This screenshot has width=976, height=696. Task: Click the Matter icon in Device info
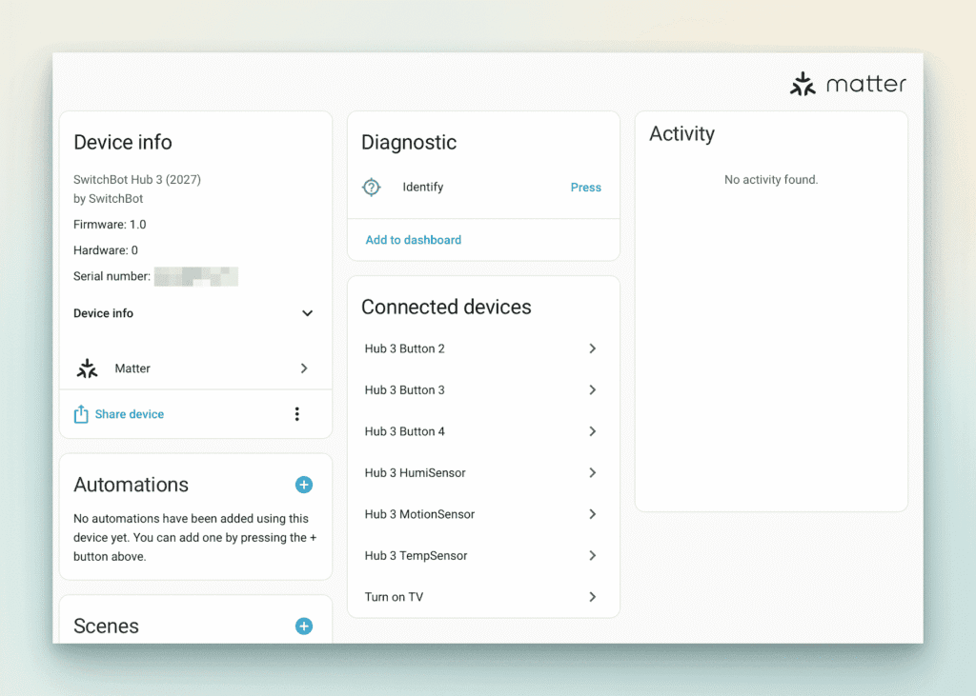point(88,368)
